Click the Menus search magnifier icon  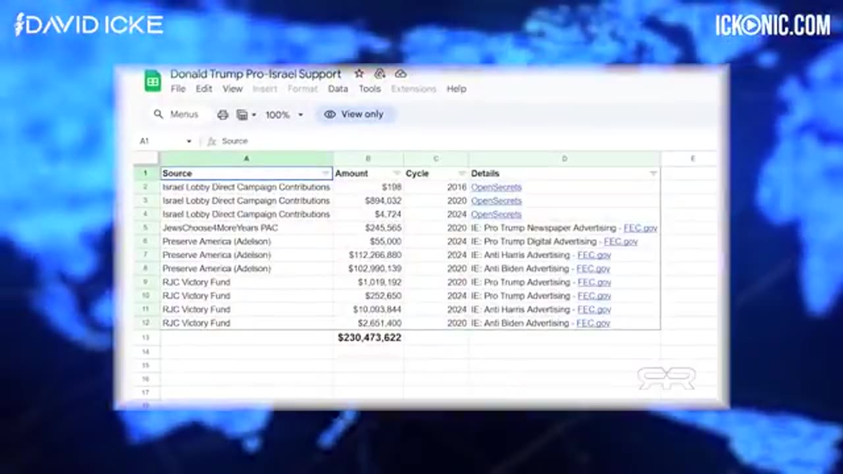pyautogui.click(x=159, y=114)
